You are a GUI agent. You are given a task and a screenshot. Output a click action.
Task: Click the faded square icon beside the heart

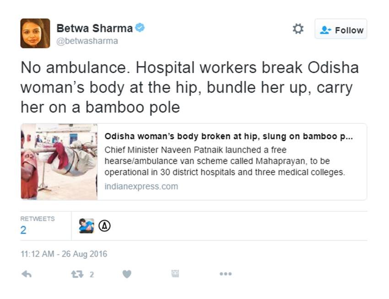click(175, 273)
